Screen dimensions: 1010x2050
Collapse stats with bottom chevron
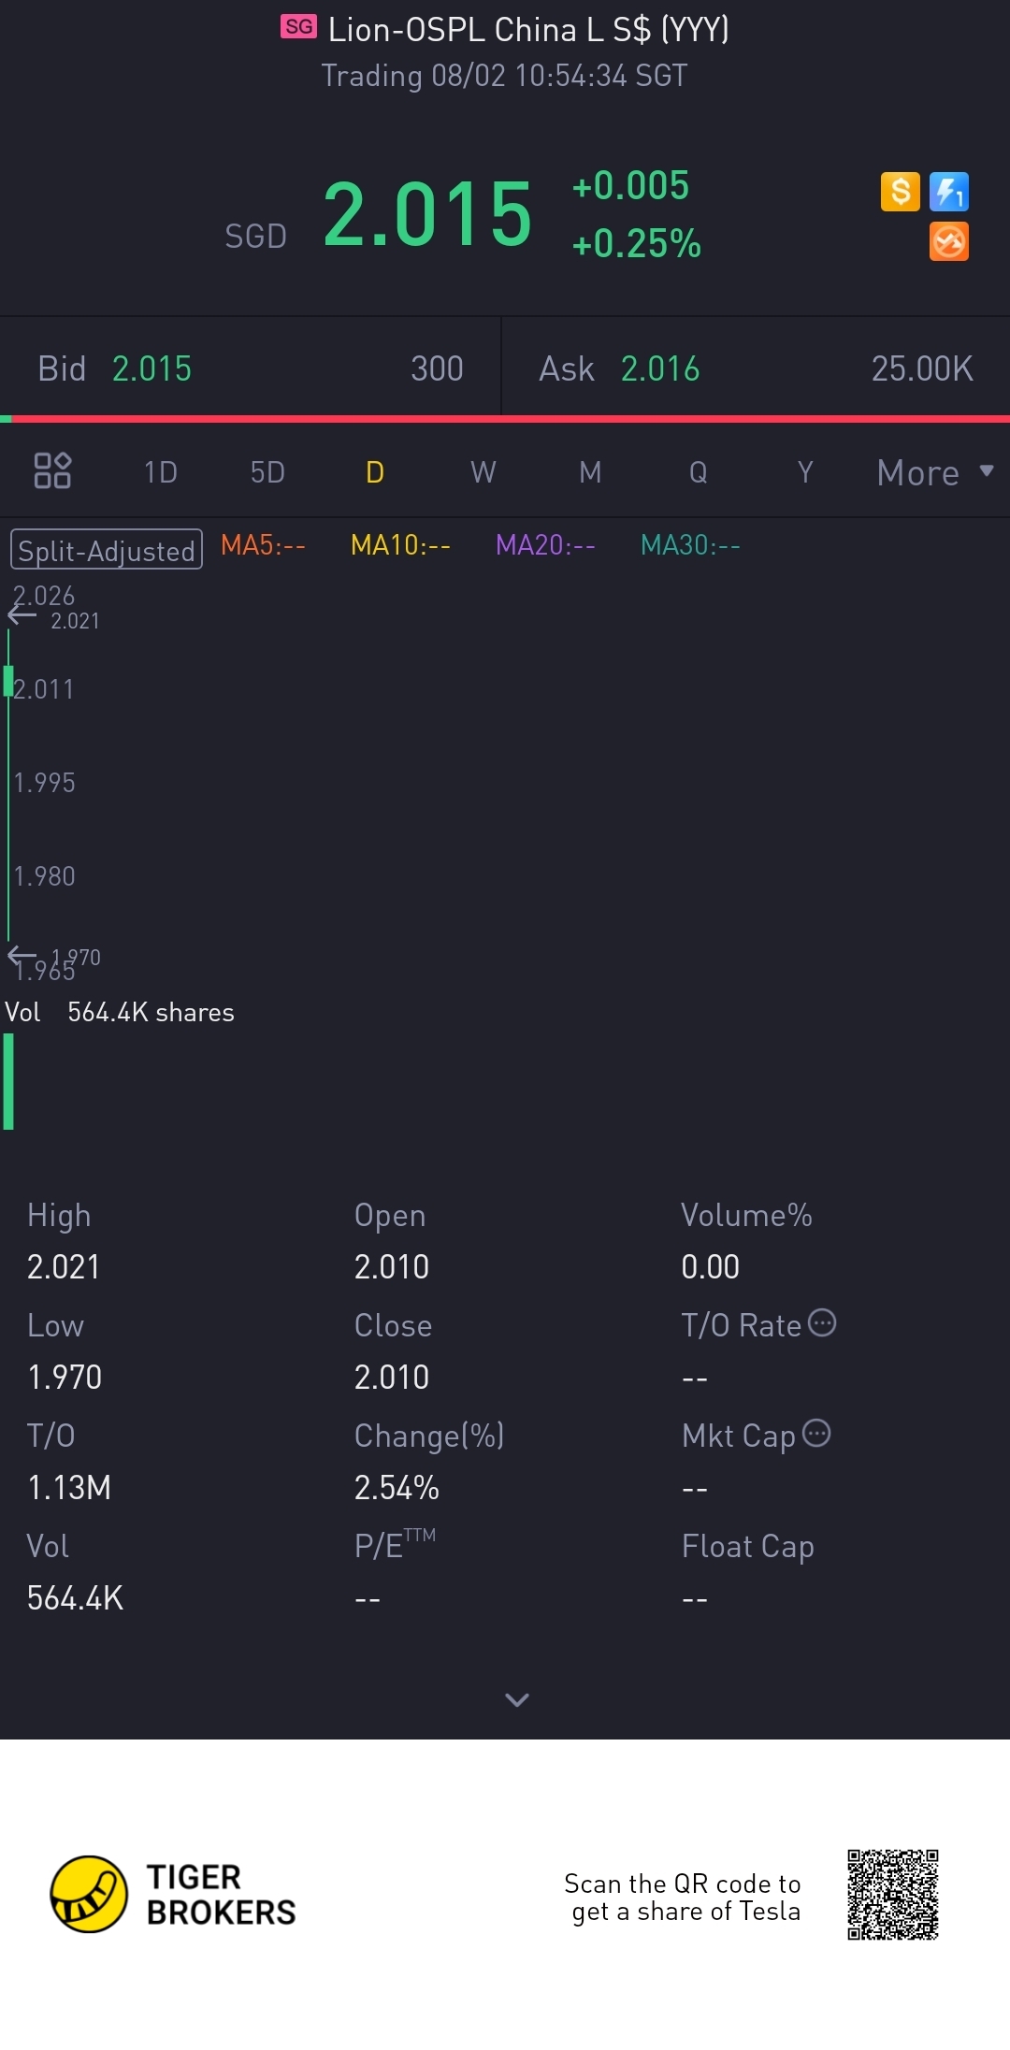pos(517,1699)
